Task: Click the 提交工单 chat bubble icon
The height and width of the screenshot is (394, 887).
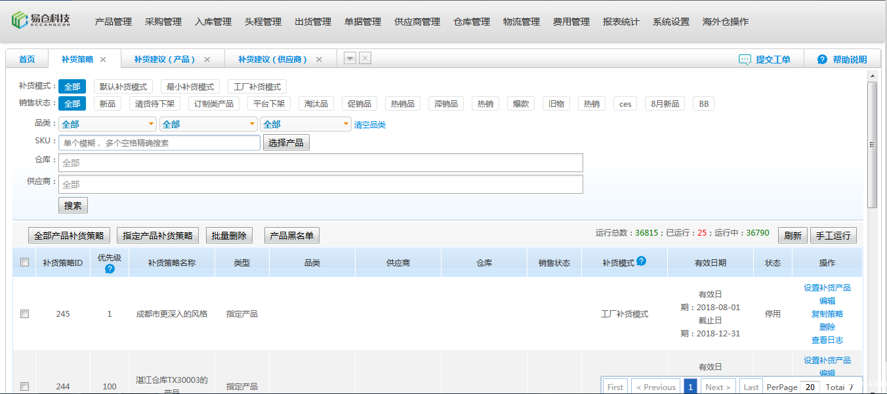Action: (x=745, y=60)
